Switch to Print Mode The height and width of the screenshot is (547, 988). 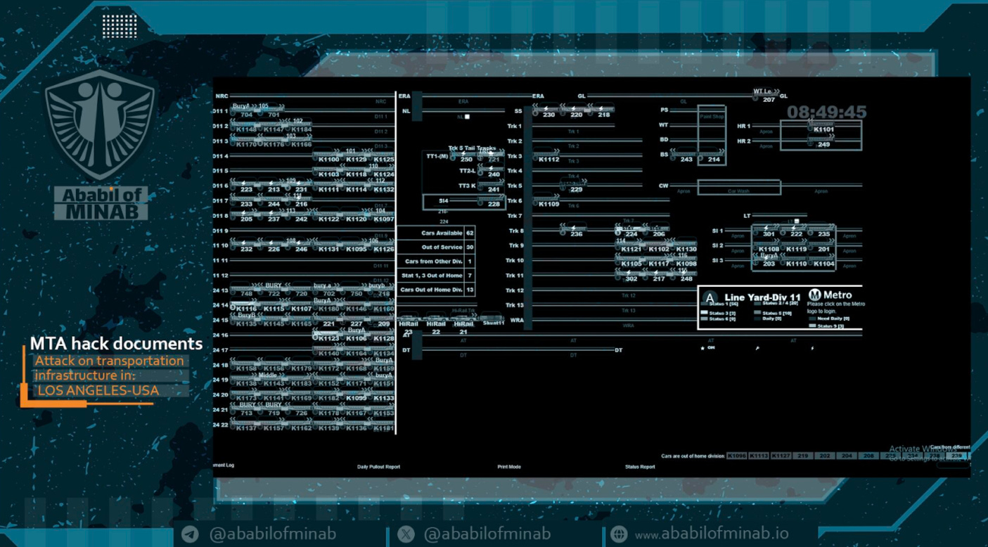509,466
